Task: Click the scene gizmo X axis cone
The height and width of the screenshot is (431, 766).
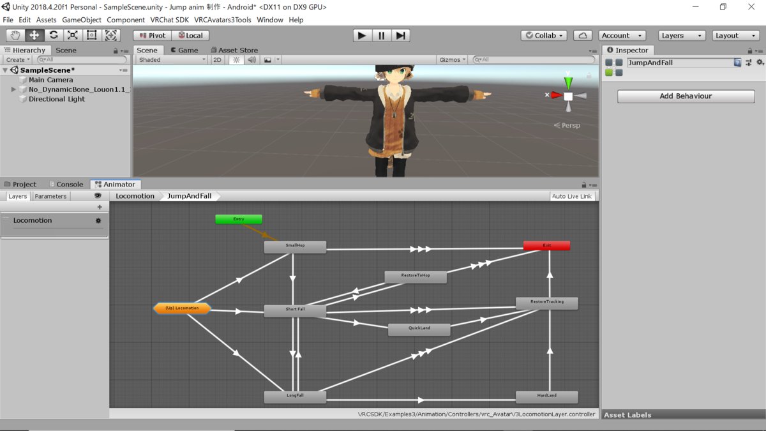Action: [557, 95]
